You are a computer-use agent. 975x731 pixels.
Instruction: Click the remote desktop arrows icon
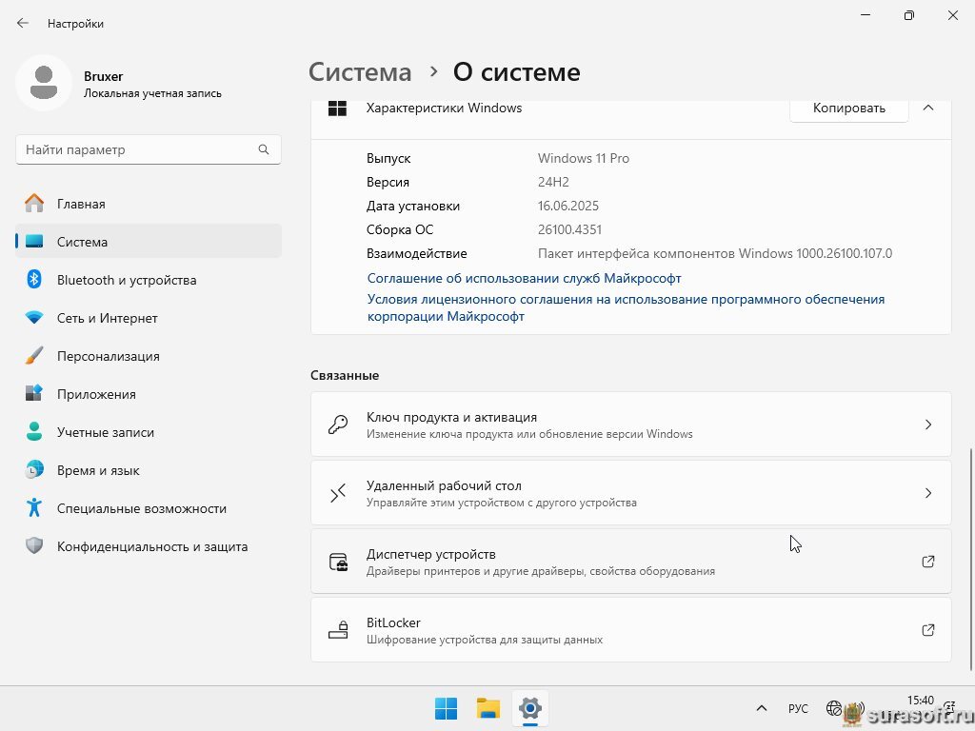pos(338,493)
